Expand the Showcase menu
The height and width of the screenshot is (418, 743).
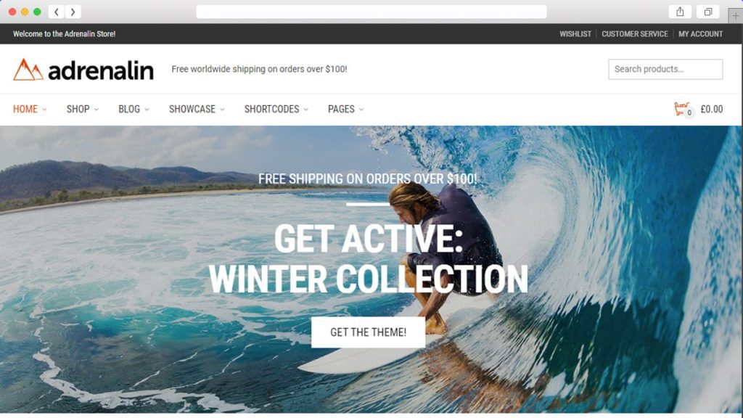click(x=197, y=109)
